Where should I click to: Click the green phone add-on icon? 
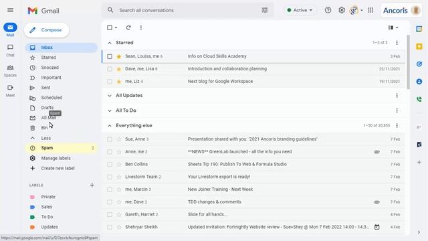tap(419, 99)
